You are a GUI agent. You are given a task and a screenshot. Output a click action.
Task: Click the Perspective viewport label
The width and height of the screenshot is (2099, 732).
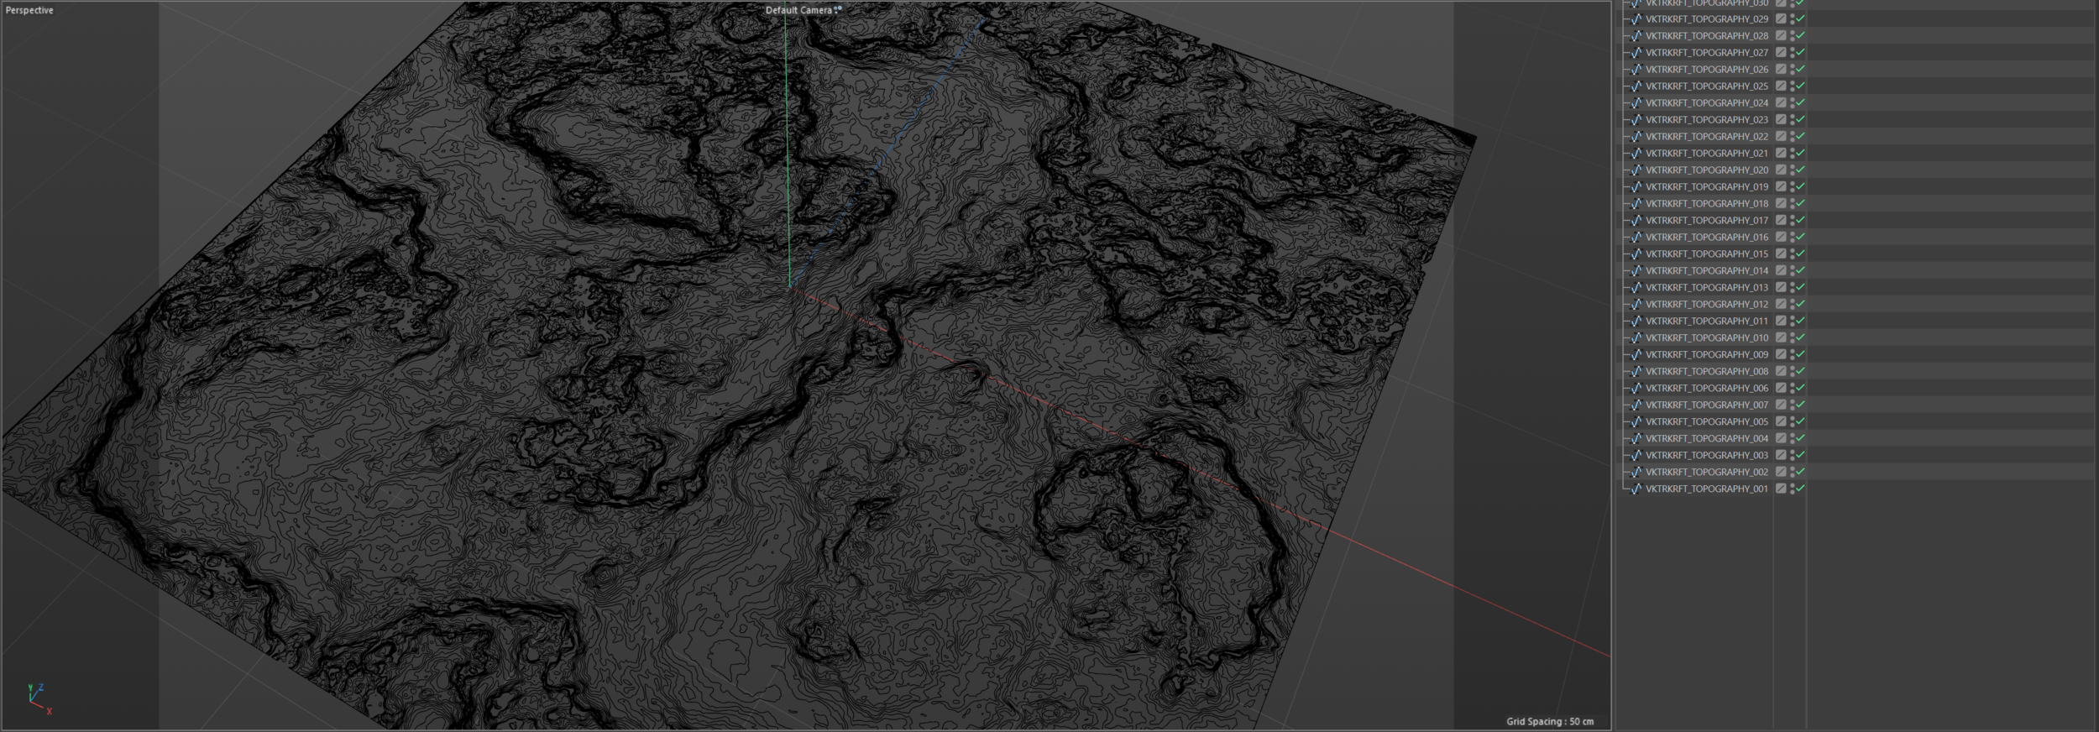[x=29, y=10]
